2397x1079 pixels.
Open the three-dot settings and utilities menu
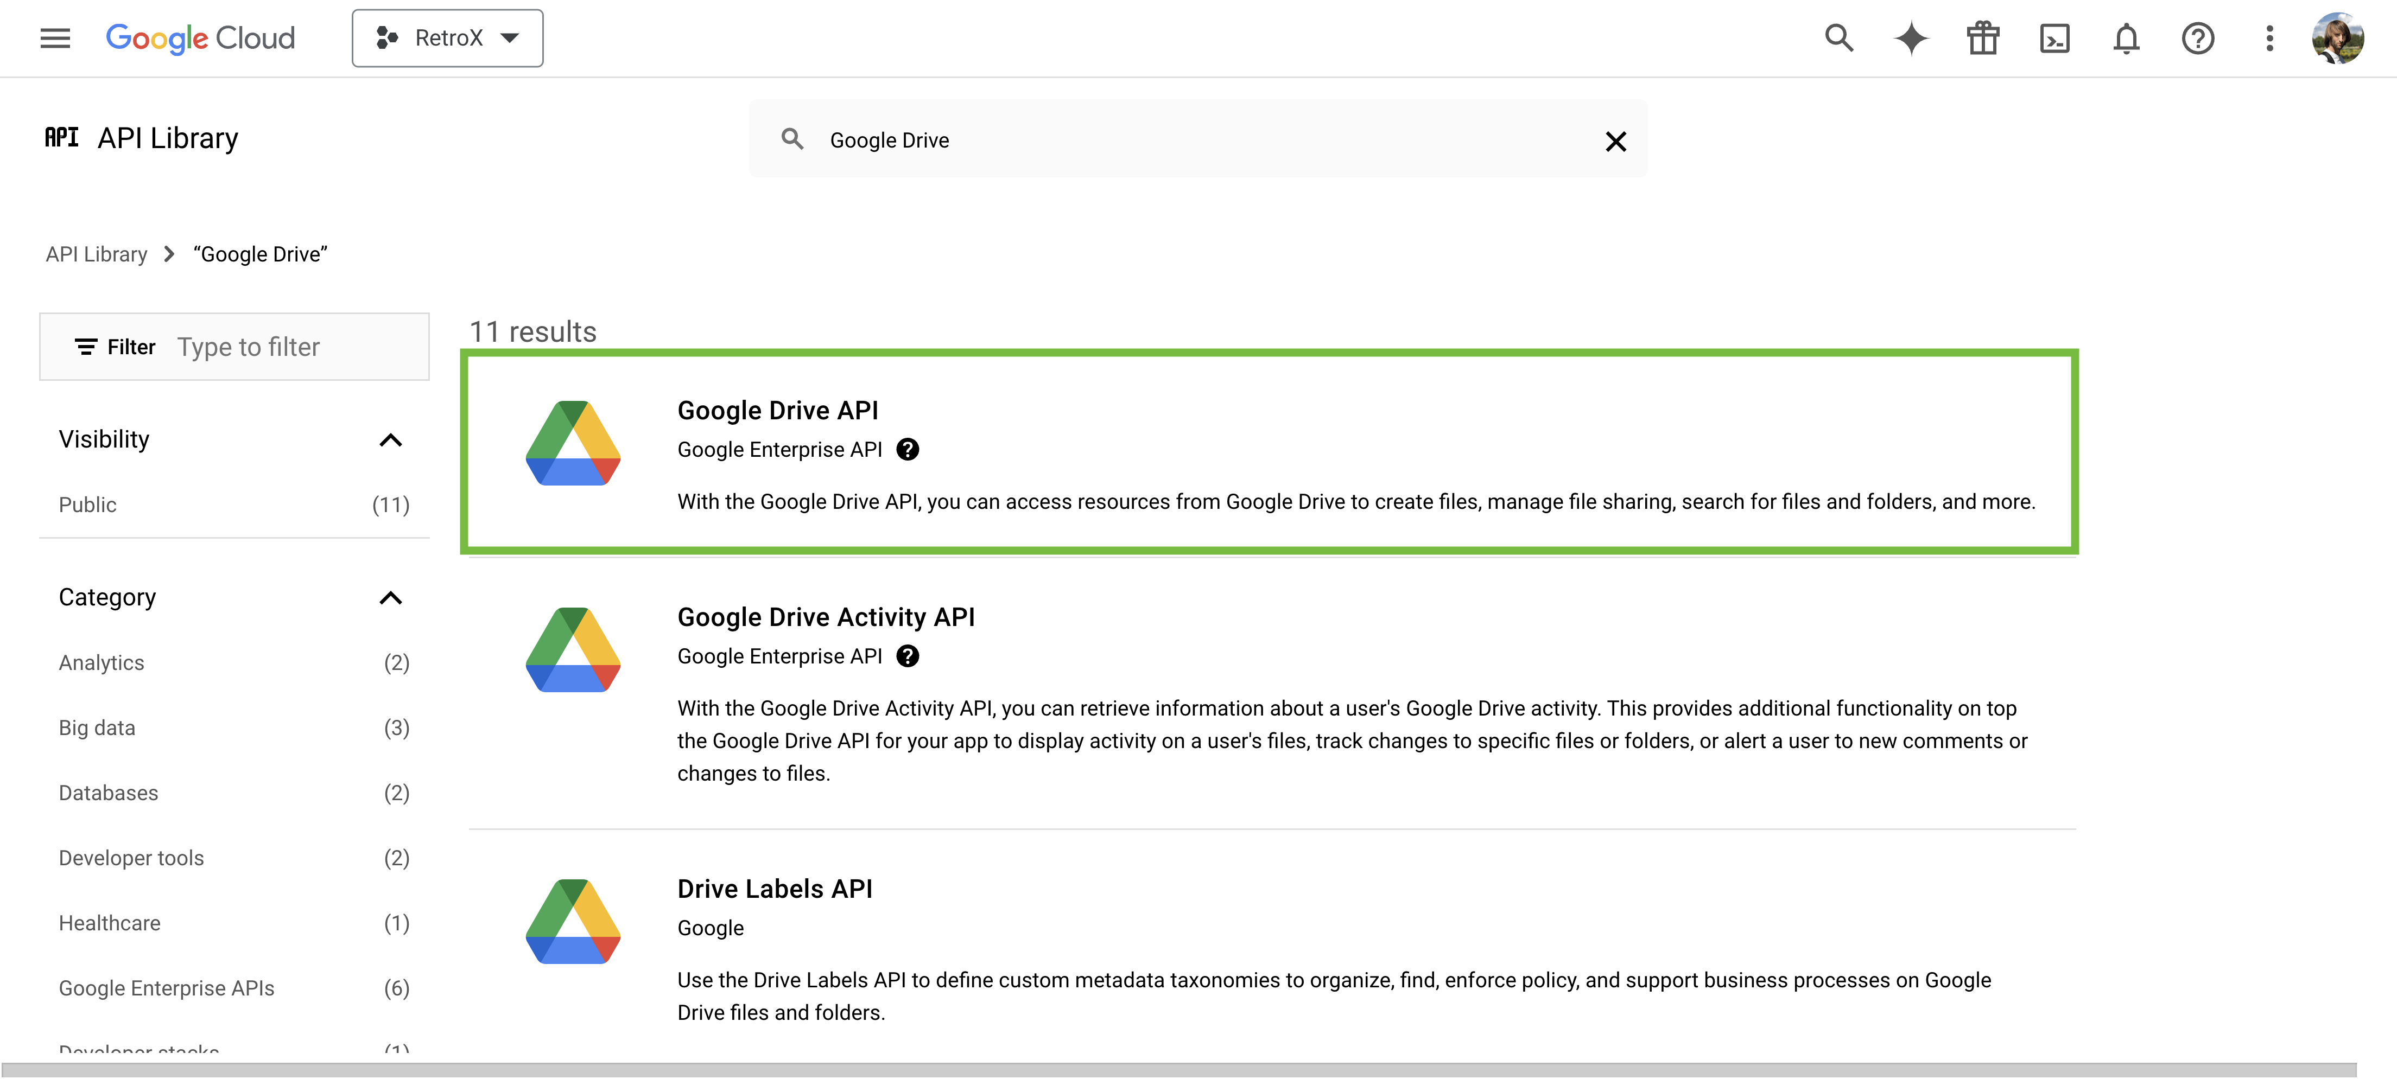[x=2269, y=38]
